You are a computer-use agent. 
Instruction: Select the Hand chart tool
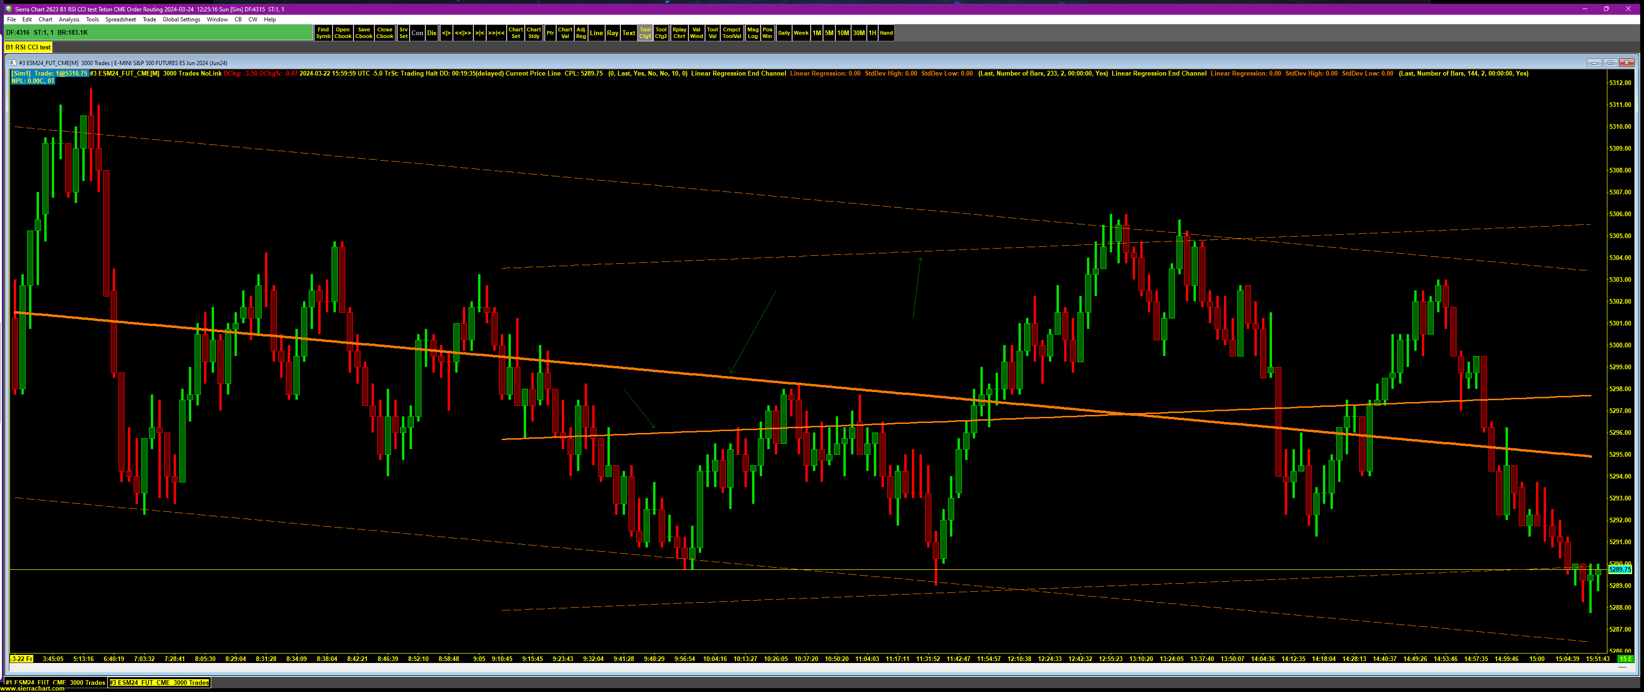coord(886,33)
